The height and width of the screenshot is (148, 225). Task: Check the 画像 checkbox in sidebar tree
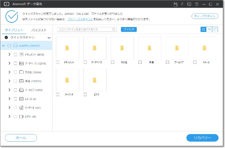[15, 81]
